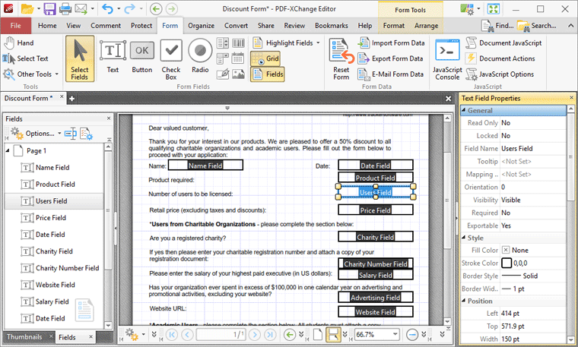This screenshot has width=578, height=347.
Task: Click the Undo arrow
Action: pyautogui.click(x=107, y=9)
